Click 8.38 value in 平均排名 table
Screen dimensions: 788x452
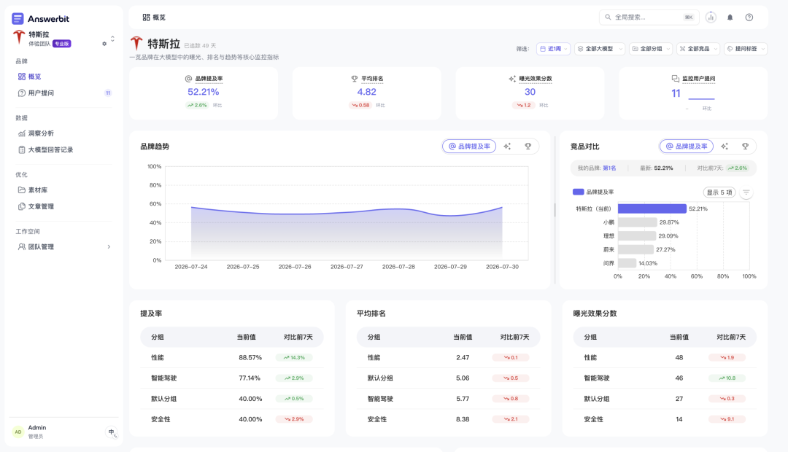[463, 419]
